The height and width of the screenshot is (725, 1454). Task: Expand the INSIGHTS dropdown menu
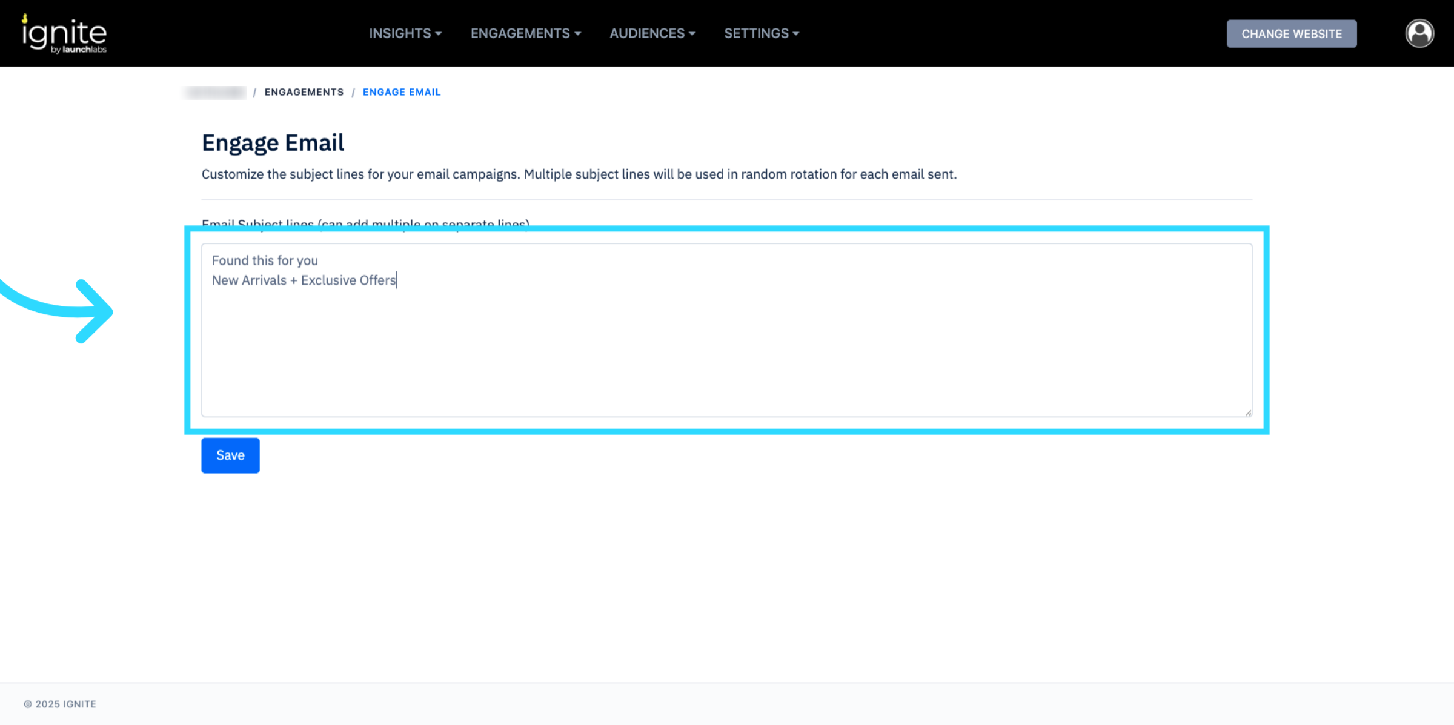click(405, 33)
